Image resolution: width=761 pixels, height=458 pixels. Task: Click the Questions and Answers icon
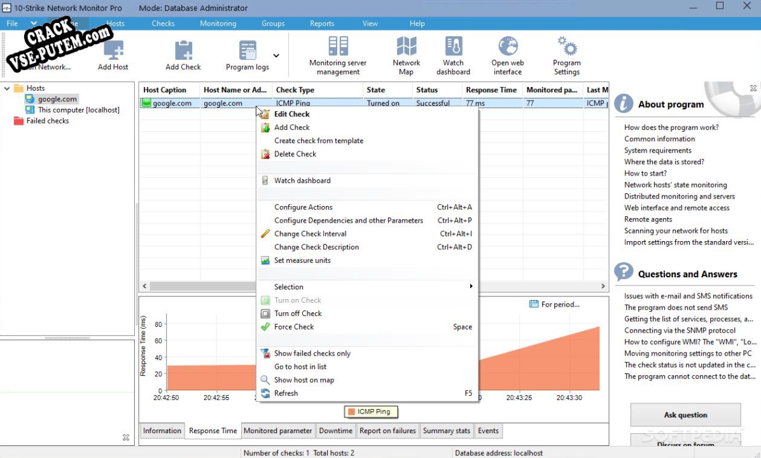pyautogui.click(x=624, y=272)
